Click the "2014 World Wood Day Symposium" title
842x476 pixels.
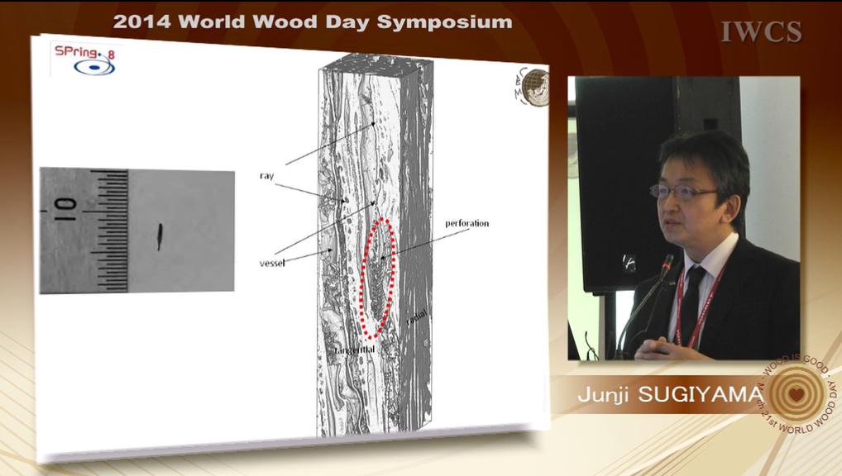click(313, 22)
